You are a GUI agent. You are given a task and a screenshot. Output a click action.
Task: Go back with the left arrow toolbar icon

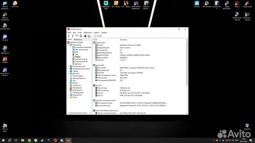coord(69,36)
